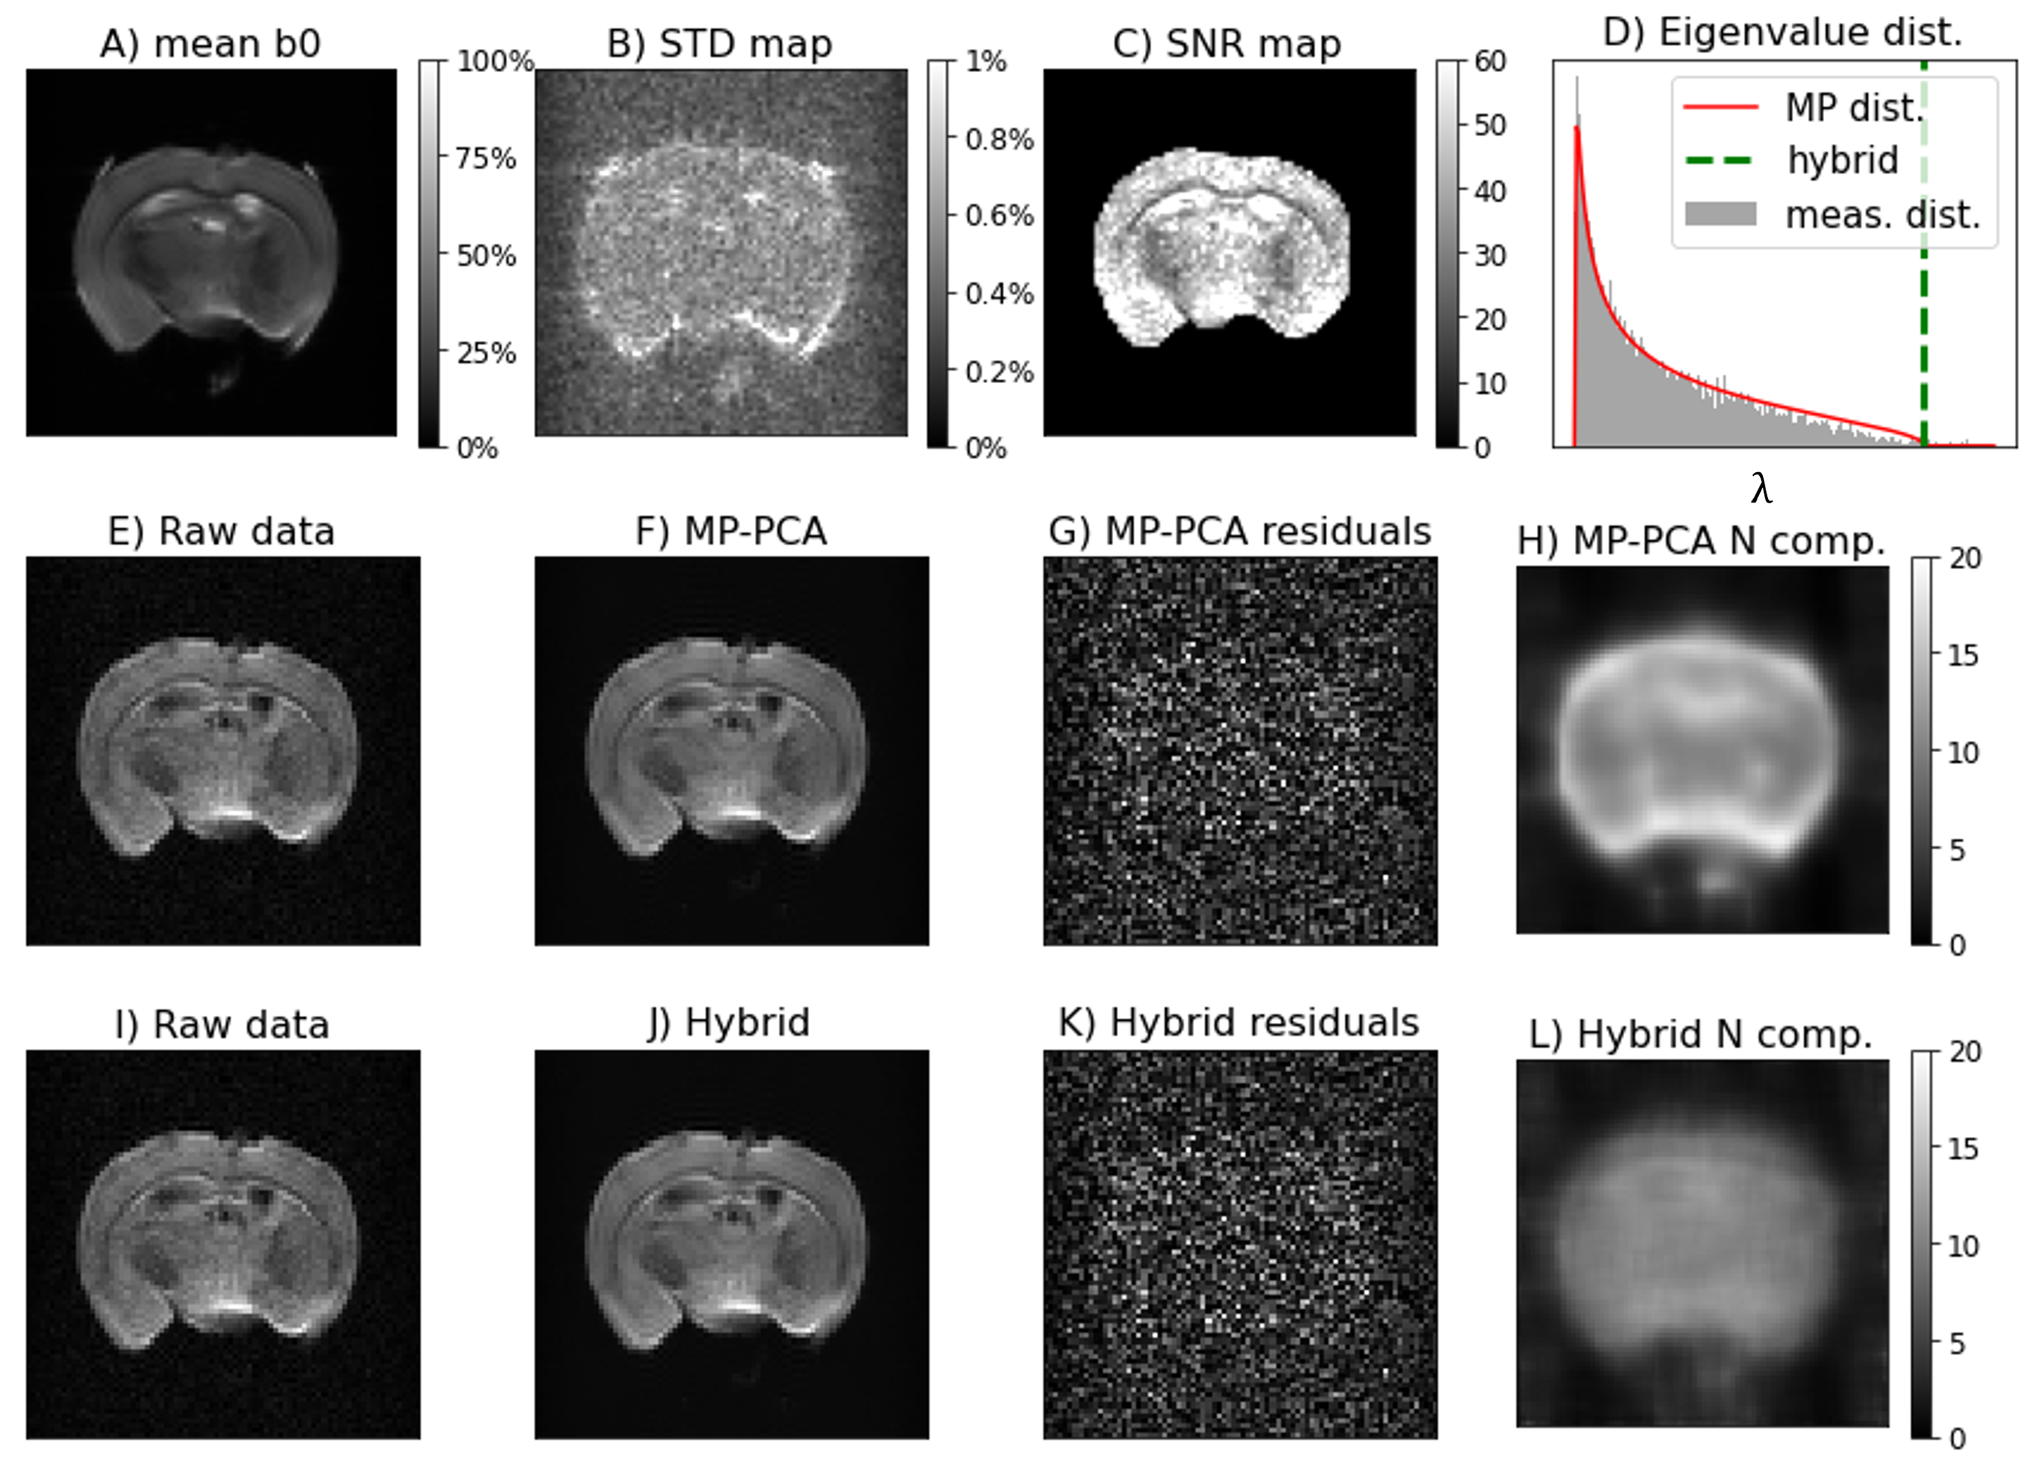Click the bottom-row noise residual image

pos(1240,1244)
